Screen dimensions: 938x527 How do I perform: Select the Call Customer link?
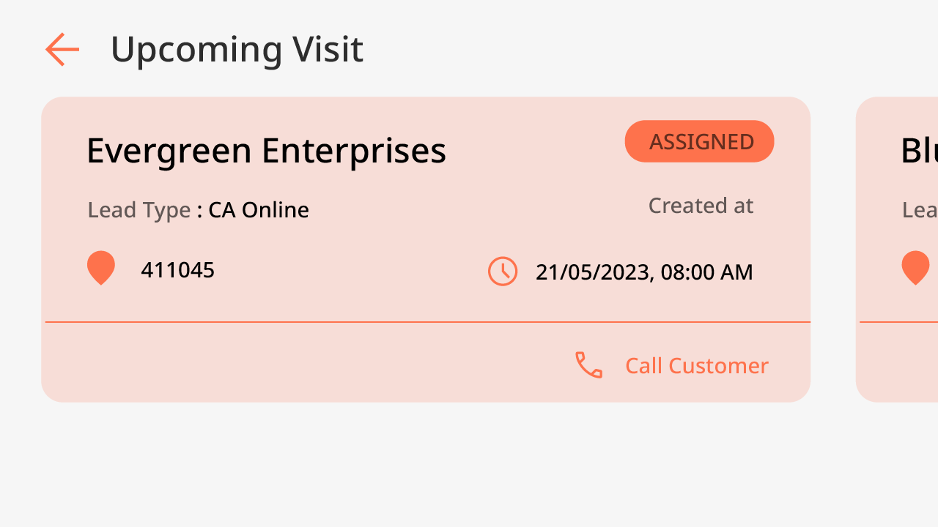696,365
